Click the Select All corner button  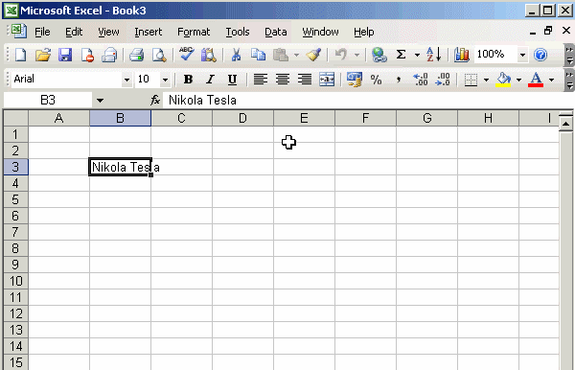click(15, 118)
